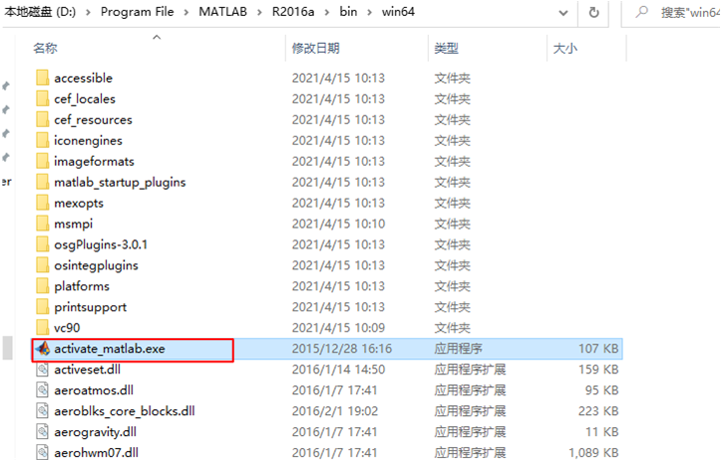Sort by the 名称 column header

[x=45, y=48]
